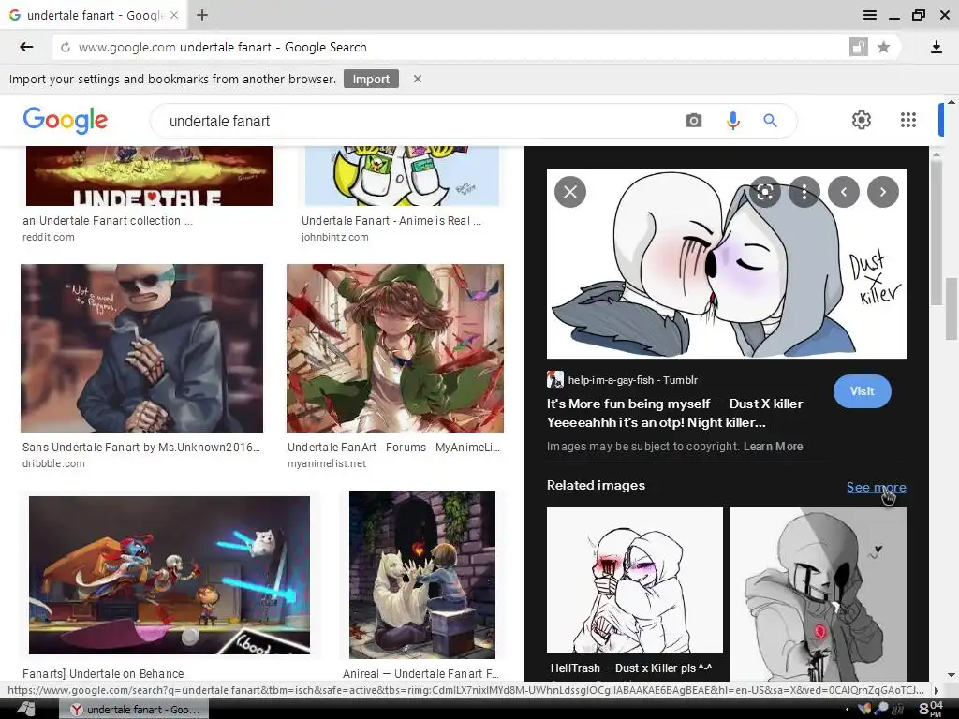
Task: Open the taskbar Start button
Action: point(26,710)
